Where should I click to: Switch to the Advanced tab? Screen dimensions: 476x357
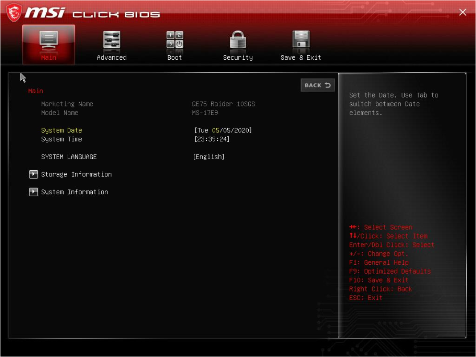click(x=112, y=45)
